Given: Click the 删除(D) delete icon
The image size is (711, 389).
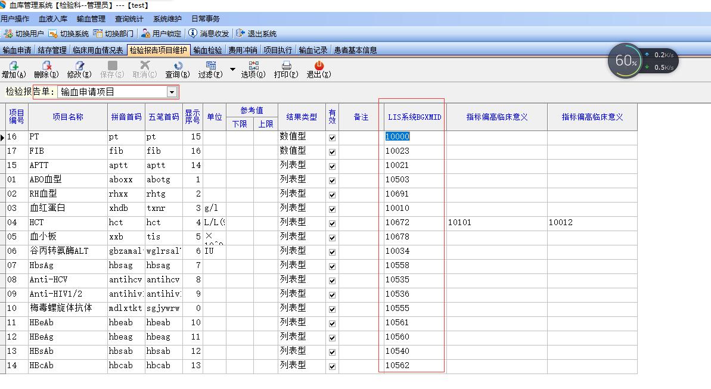Looking at the screenshot, I should click(46, 66).
